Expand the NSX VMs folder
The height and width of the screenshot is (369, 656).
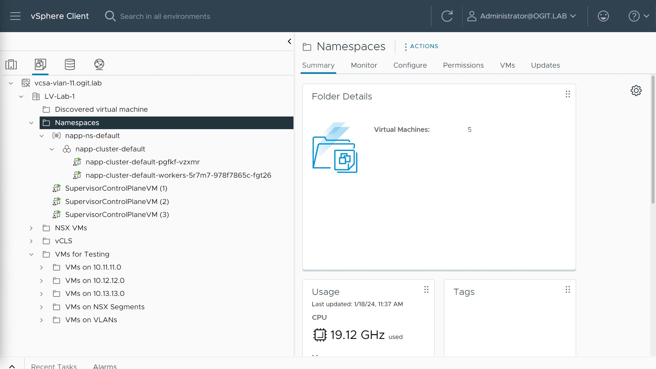[31, 228]
